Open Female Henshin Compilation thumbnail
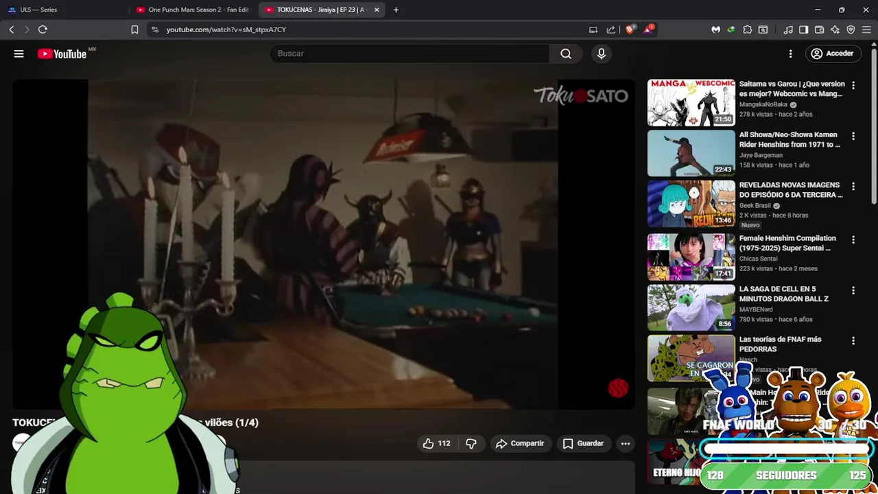This screenshot has height=494, width=878. click(691, 257)
